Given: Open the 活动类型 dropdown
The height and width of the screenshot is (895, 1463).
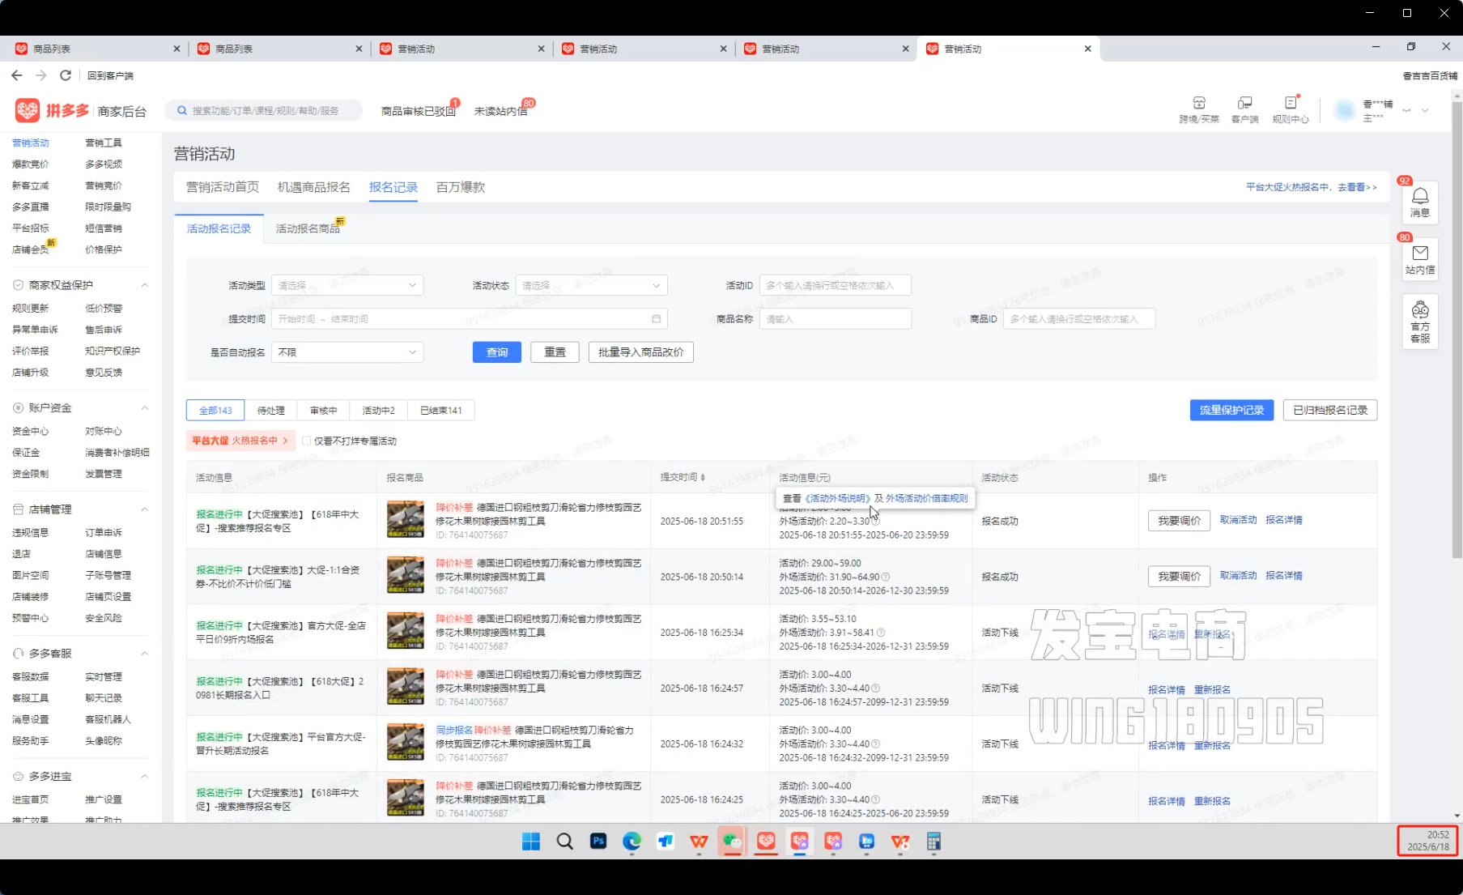Looking at the screenshot, I should (x=347, y=285).
